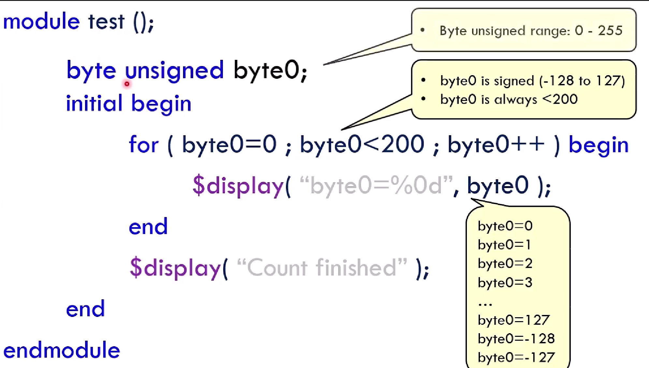Click the "Count finished" string
Image resolution: width=649 pixels, height=368 pixels.
322,268
